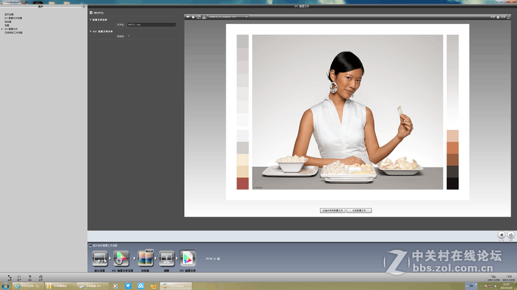Toggle the system-level checkmark option

pyautogui.click(x=129, y=36)
